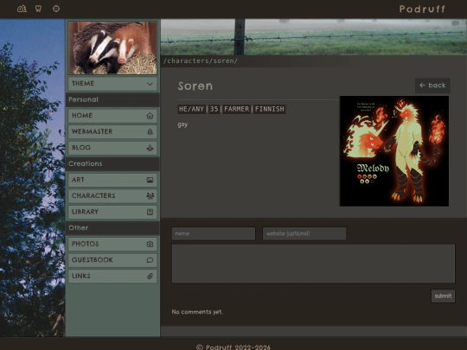
Task: Select the 35 age tag
Action: coord(214,109)
